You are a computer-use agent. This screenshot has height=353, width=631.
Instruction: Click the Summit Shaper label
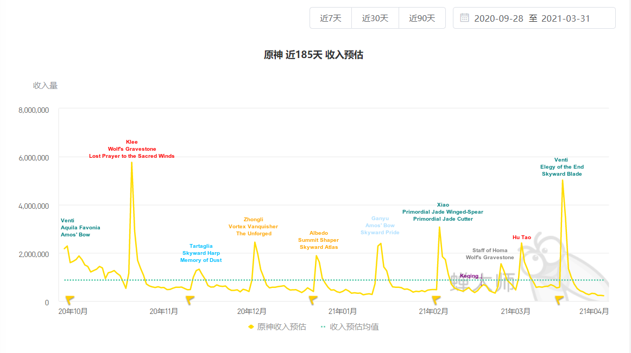click(x=319, y=240)
